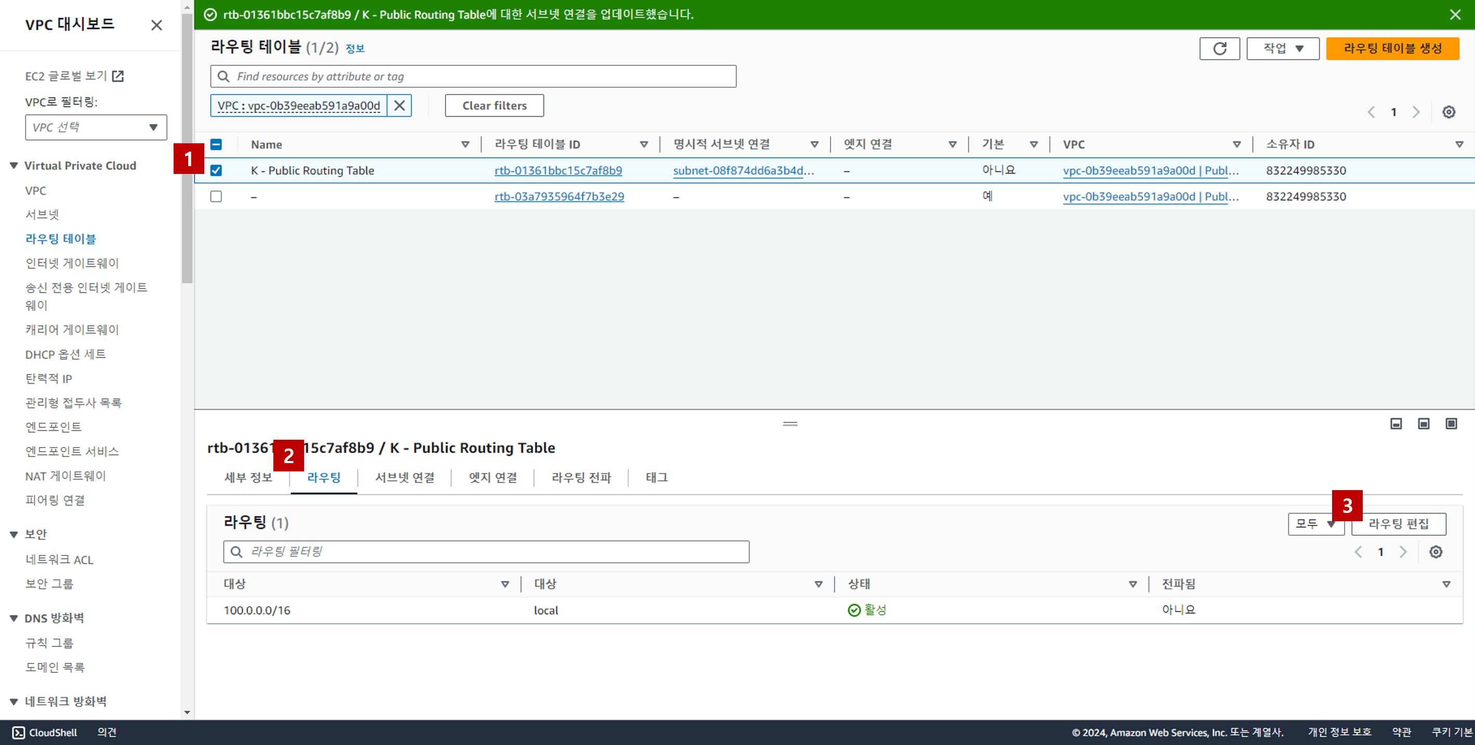
Task: Open routes panel settings gear icon
Action: (x=1435, y=552)
